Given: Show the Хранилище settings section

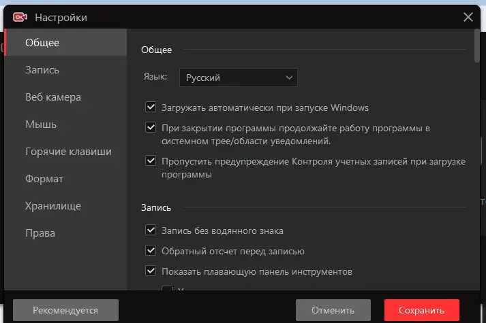Looking at the screenshot, I should click(53, 206).
